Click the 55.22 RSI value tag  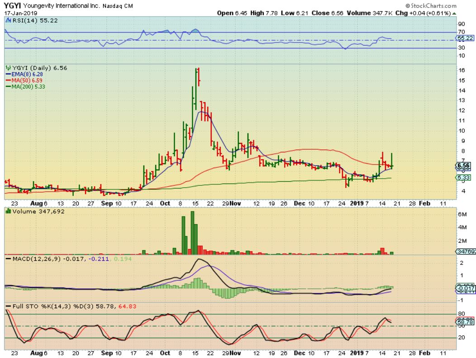click(x=465, y=39)
